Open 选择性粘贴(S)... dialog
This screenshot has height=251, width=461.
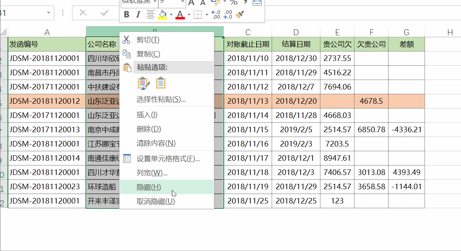pyautogui.click(x=167, y=99)
